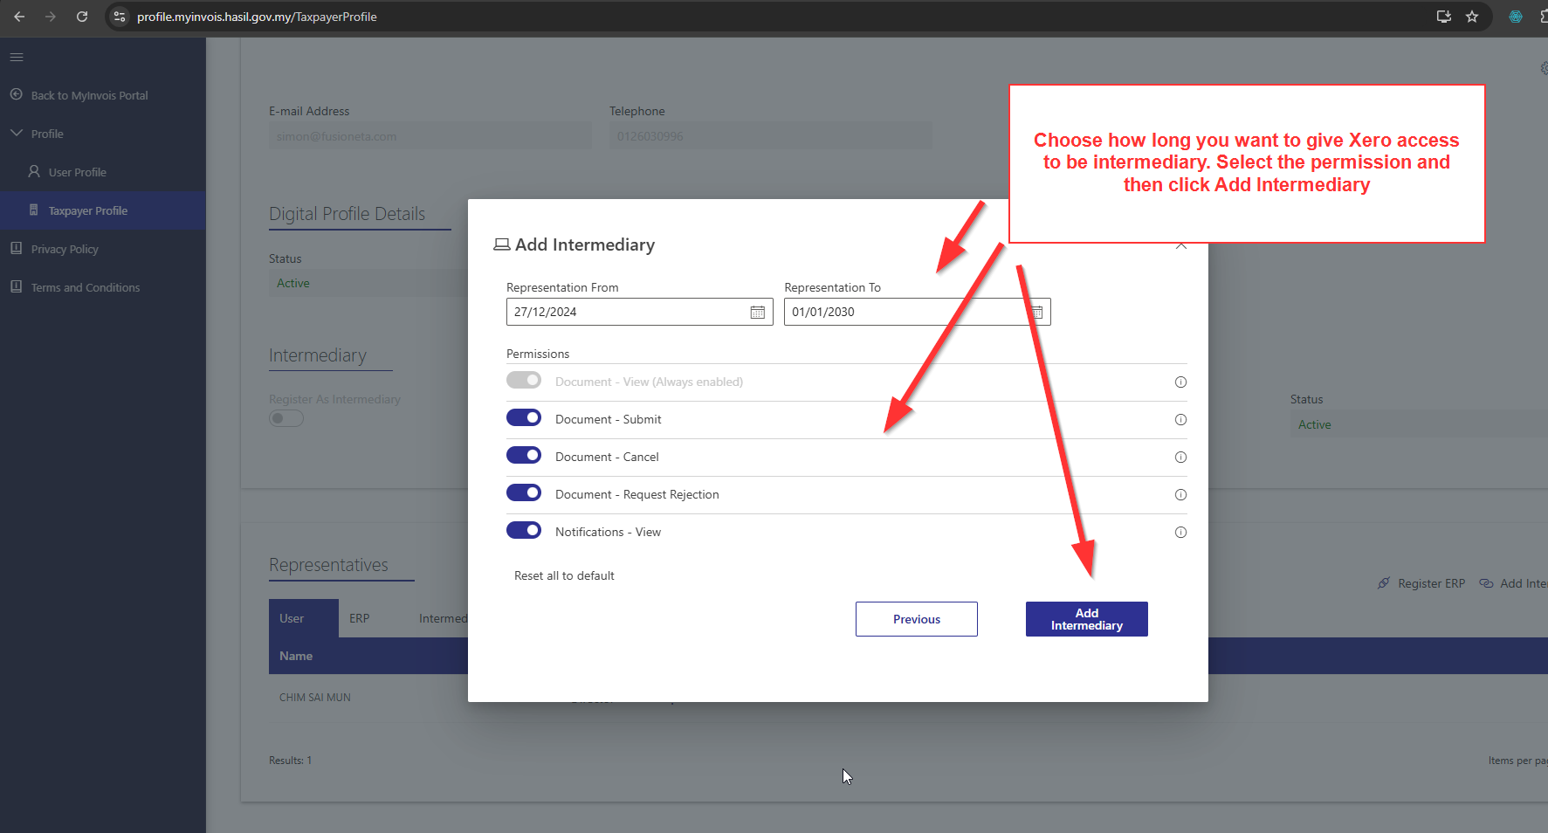Image resolution: width=1548 pixels, height=833 pixels.
Task: Collapse the Profile section in sidebar
Action: [17, 134]
